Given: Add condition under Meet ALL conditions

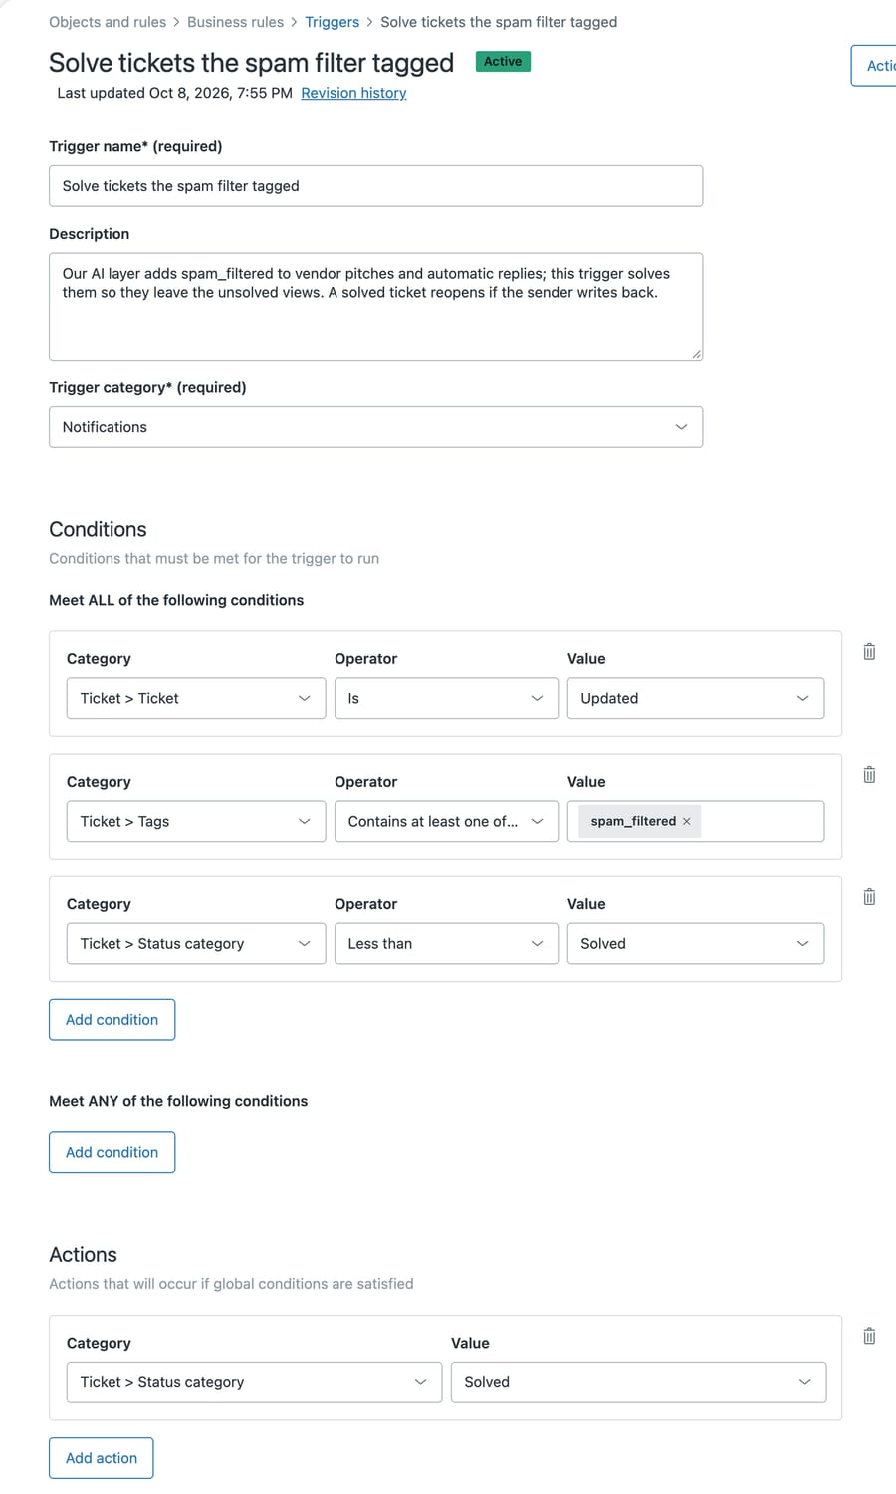Looking at the screenshot, I should [112, 1020].
